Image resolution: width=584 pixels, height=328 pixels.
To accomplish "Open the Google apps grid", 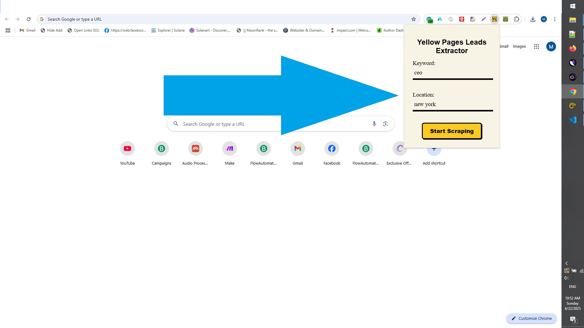I will [536, 46].
